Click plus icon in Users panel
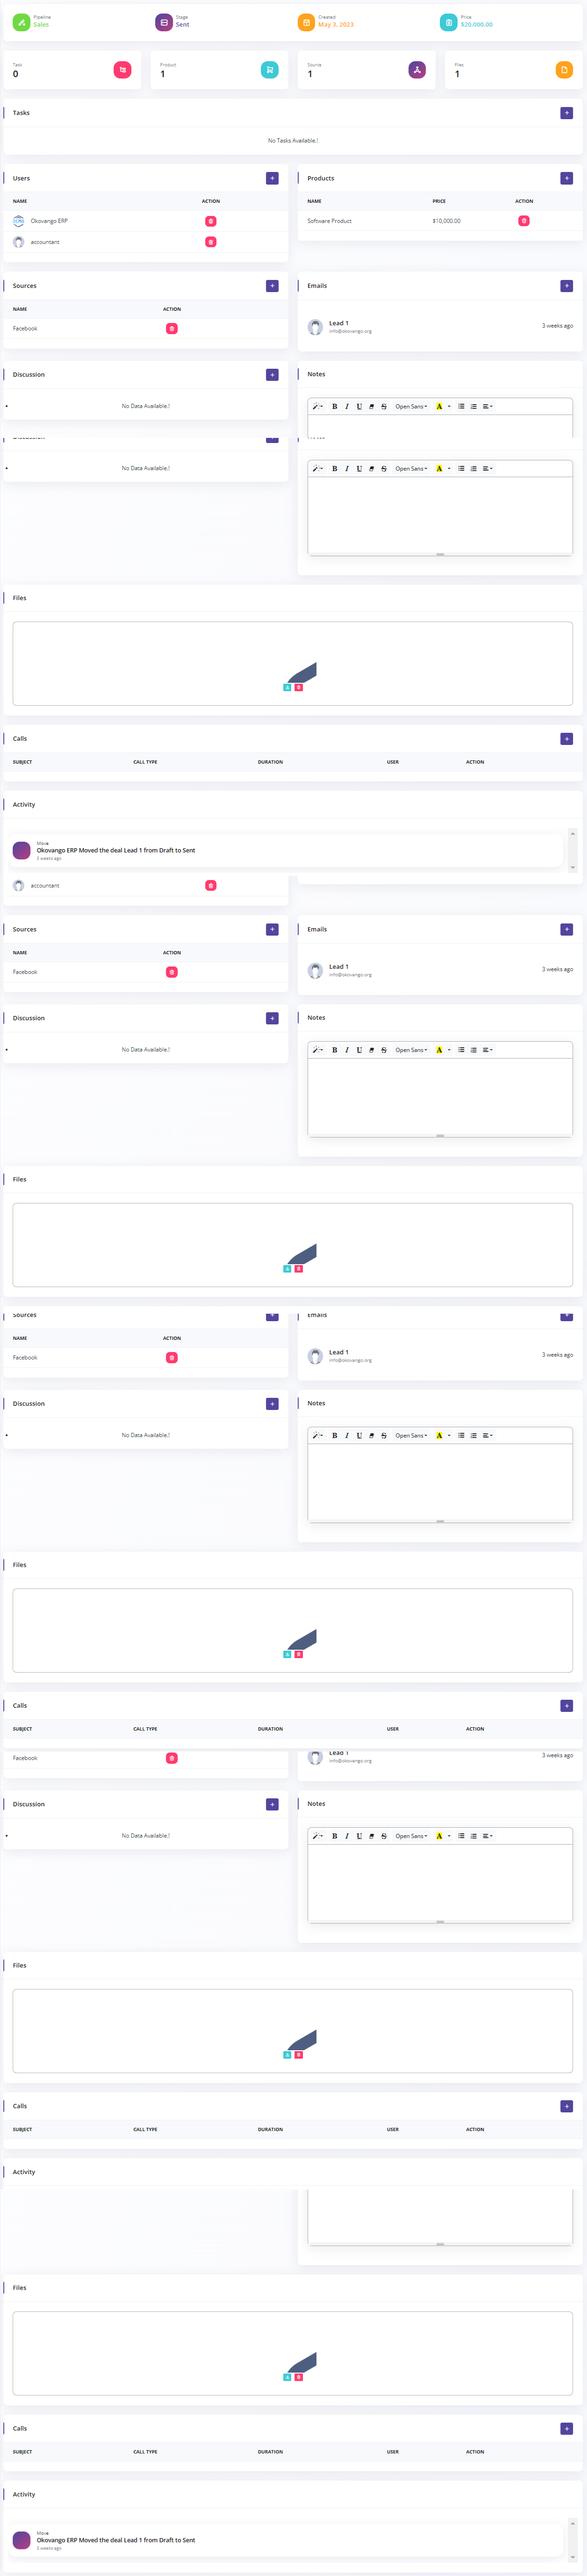Screen dimensions: 587x2576 coord(272,178)
